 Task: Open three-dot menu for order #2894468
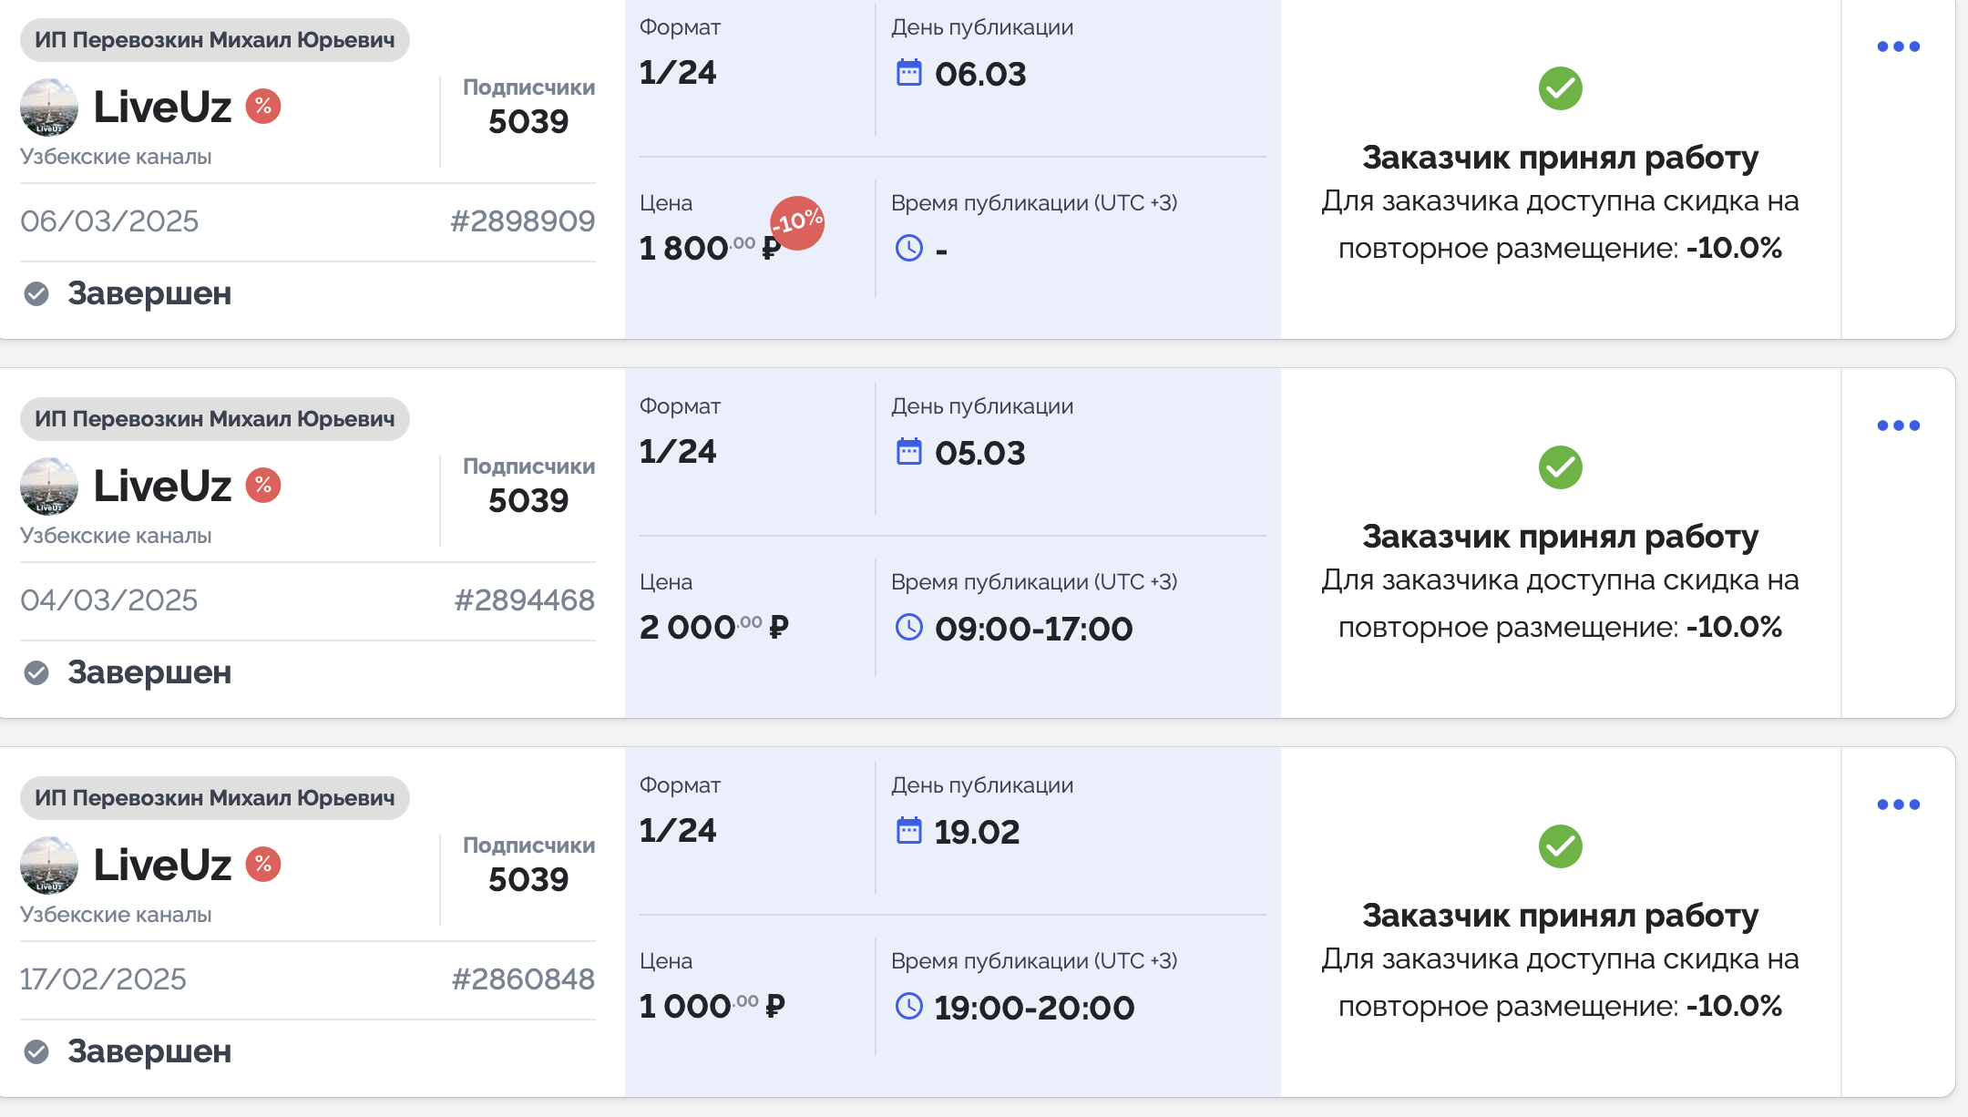[1898, 425]
